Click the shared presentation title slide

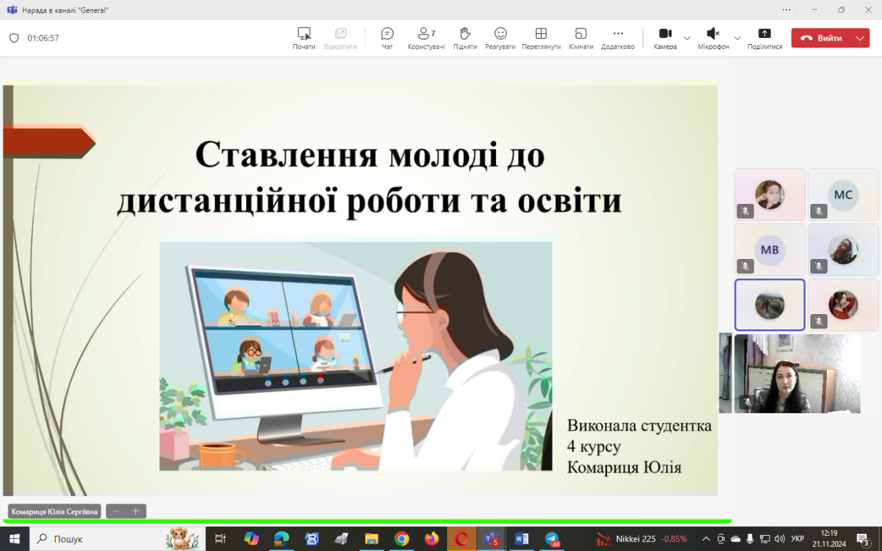coord(360,289)
